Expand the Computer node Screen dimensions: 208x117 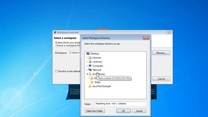click(x=87, y=66)
